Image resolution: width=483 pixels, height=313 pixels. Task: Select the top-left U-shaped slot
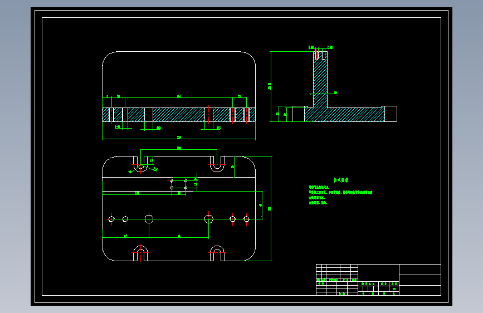tap(140, 164)
